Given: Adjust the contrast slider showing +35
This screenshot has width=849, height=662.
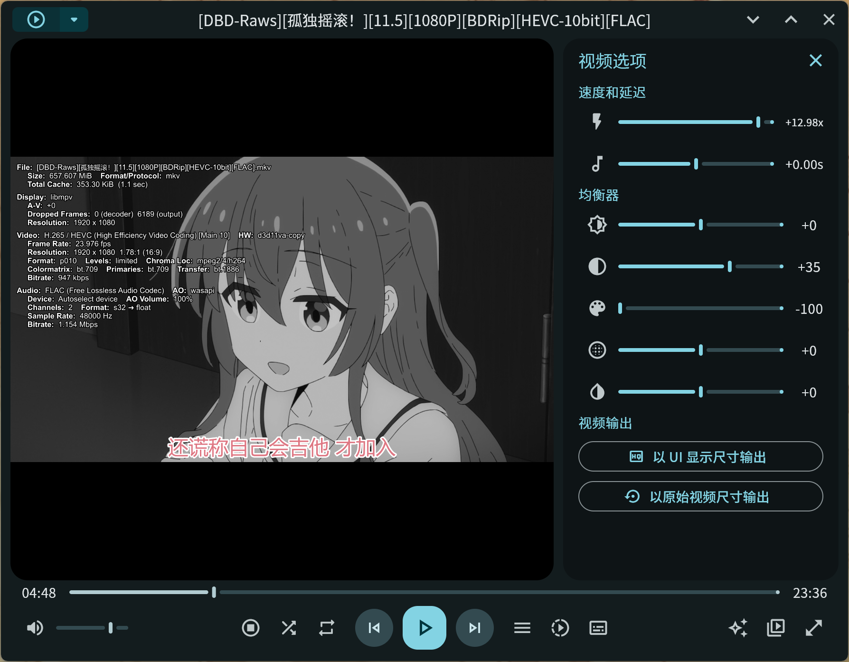Looking at the screenshot, I should (701, 266).
